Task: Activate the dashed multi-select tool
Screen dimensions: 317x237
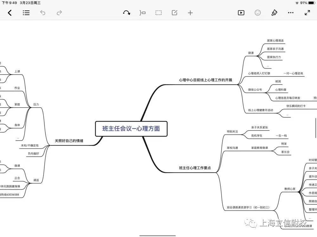Action: click(158, 13)
